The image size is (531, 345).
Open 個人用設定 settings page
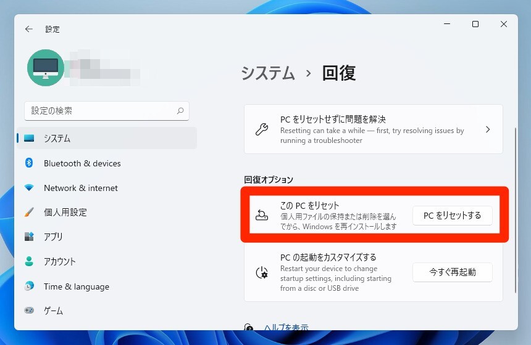click(x=107, y=212)
